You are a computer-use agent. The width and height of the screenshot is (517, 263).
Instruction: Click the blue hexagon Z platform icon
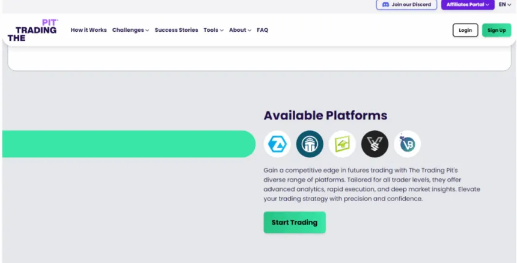tap(277, 144)
